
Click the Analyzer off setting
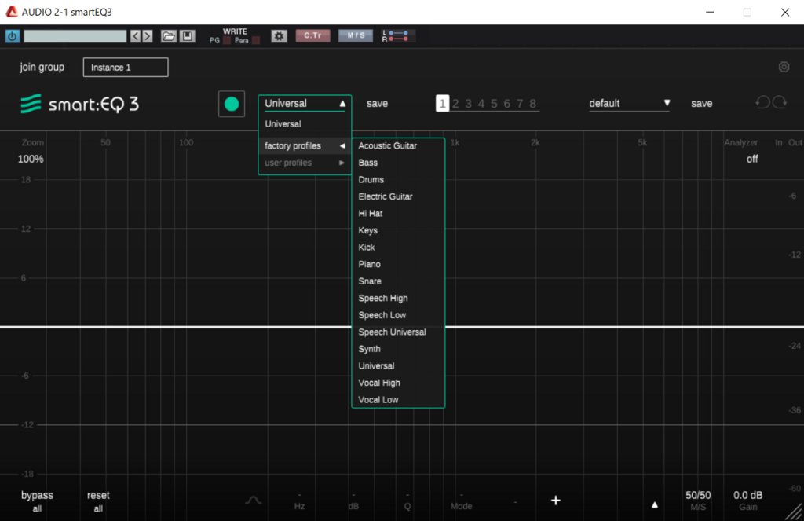[x=752, y=159]
